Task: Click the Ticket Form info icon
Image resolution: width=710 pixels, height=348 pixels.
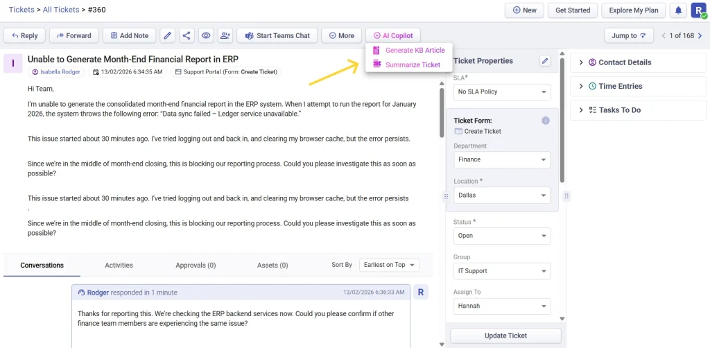Action: [546, 121]
